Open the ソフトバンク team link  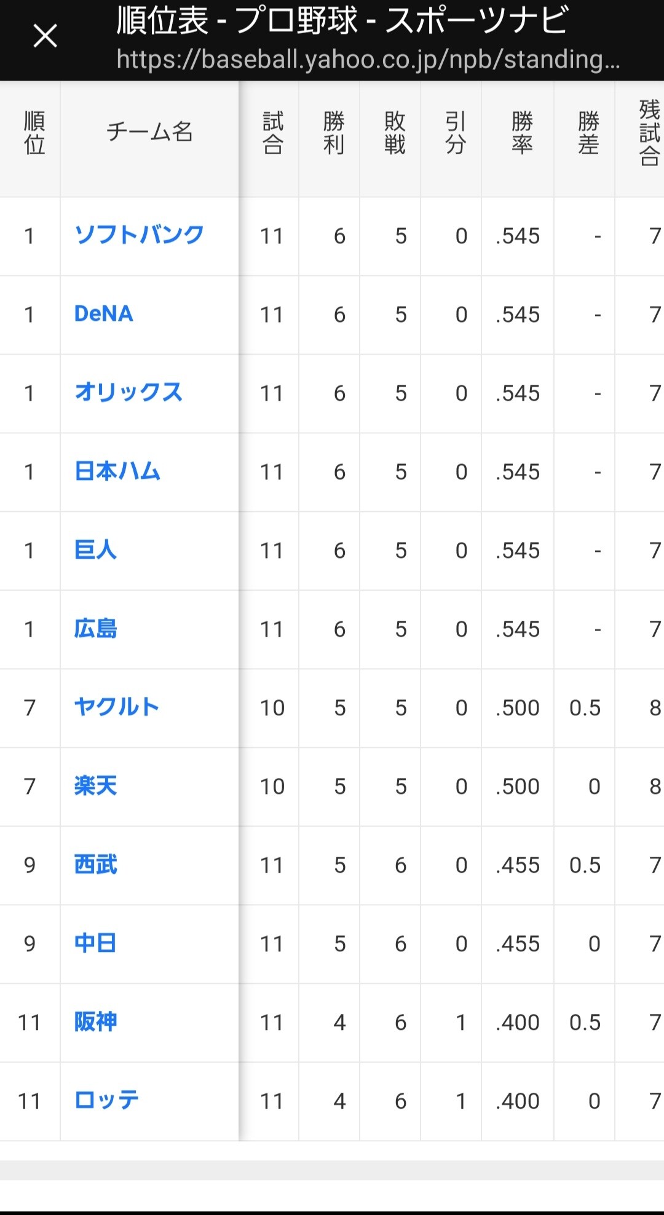coord(139,235)
